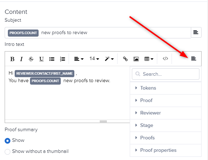Select PROOFS.COUNT token in intro text body
This screenshot has width=208, height=160.
point(45,81)
